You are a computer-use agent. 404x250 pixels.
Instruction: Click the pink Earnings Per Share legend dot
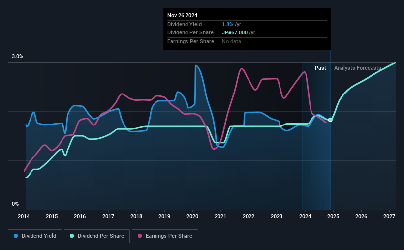[x=140, y=236]
